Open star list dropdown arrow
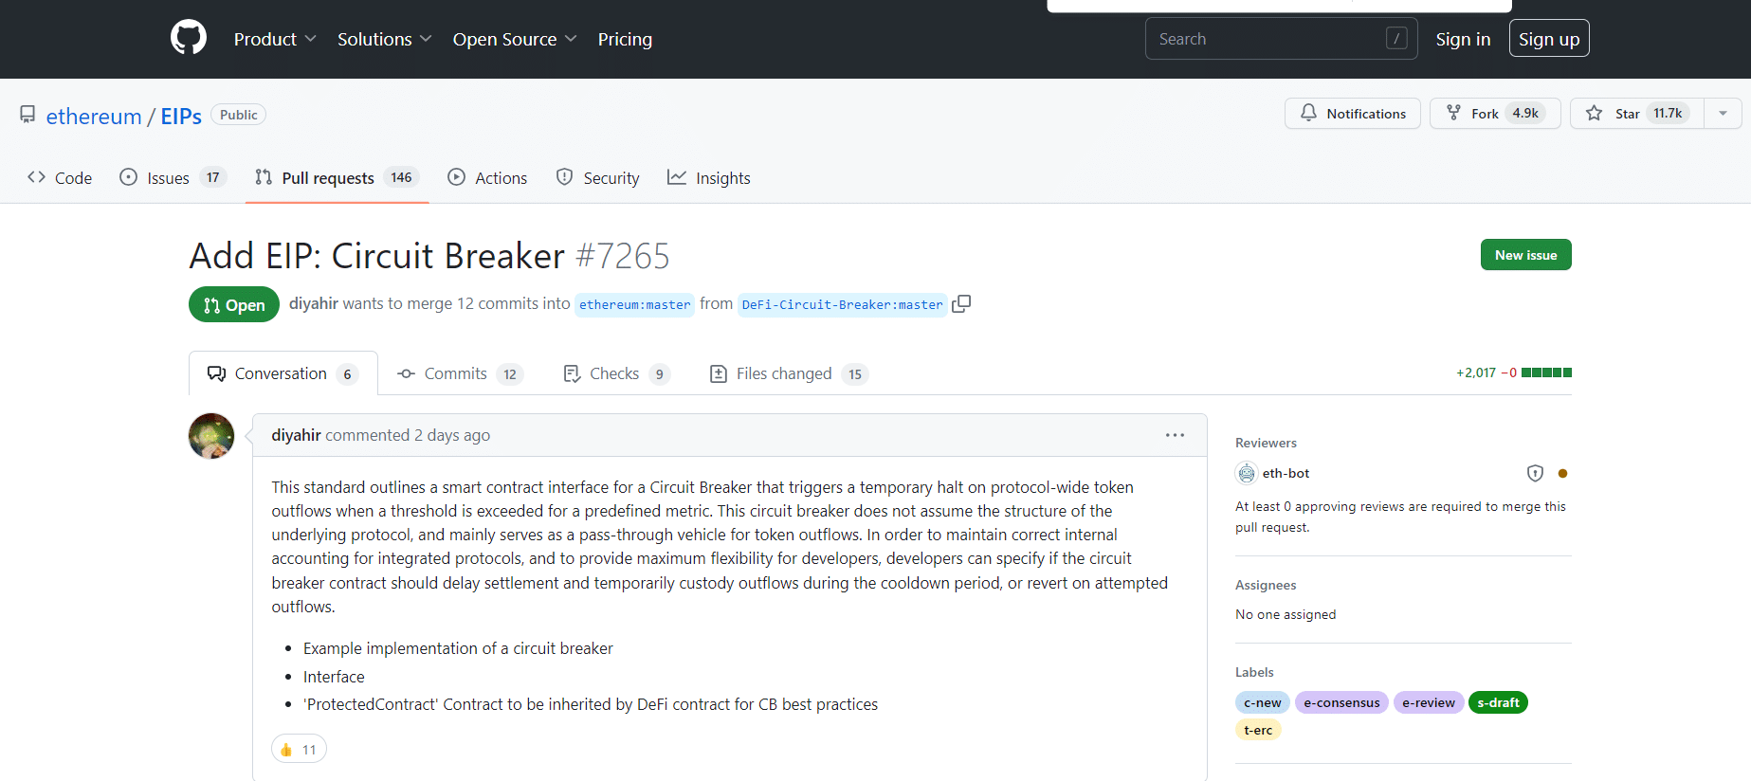1751x781 pixels. (x=1723, y=113)
